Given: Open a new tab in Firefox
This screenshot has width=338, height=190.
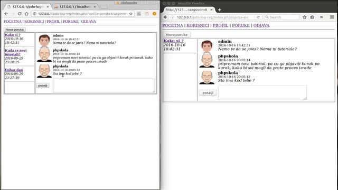Looking at the screenshot, I should click(220, 9).
